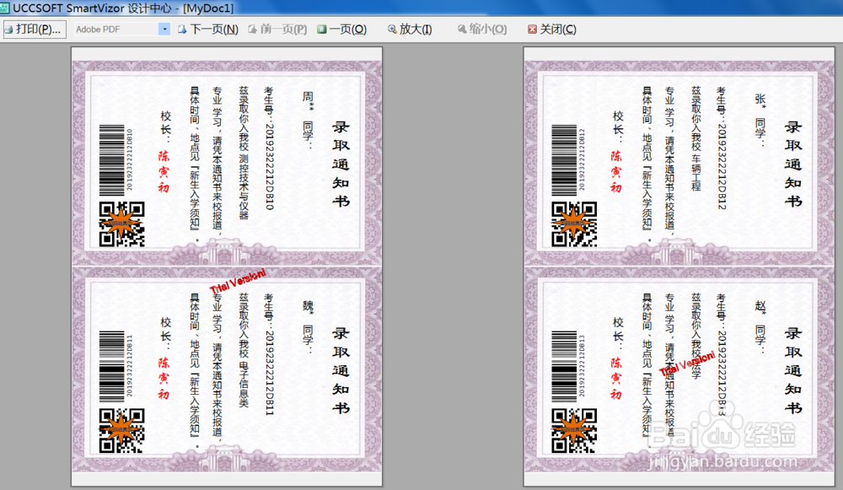
Task: Click the exam number 2019232212DB12 text
Action: click(722, 165)
